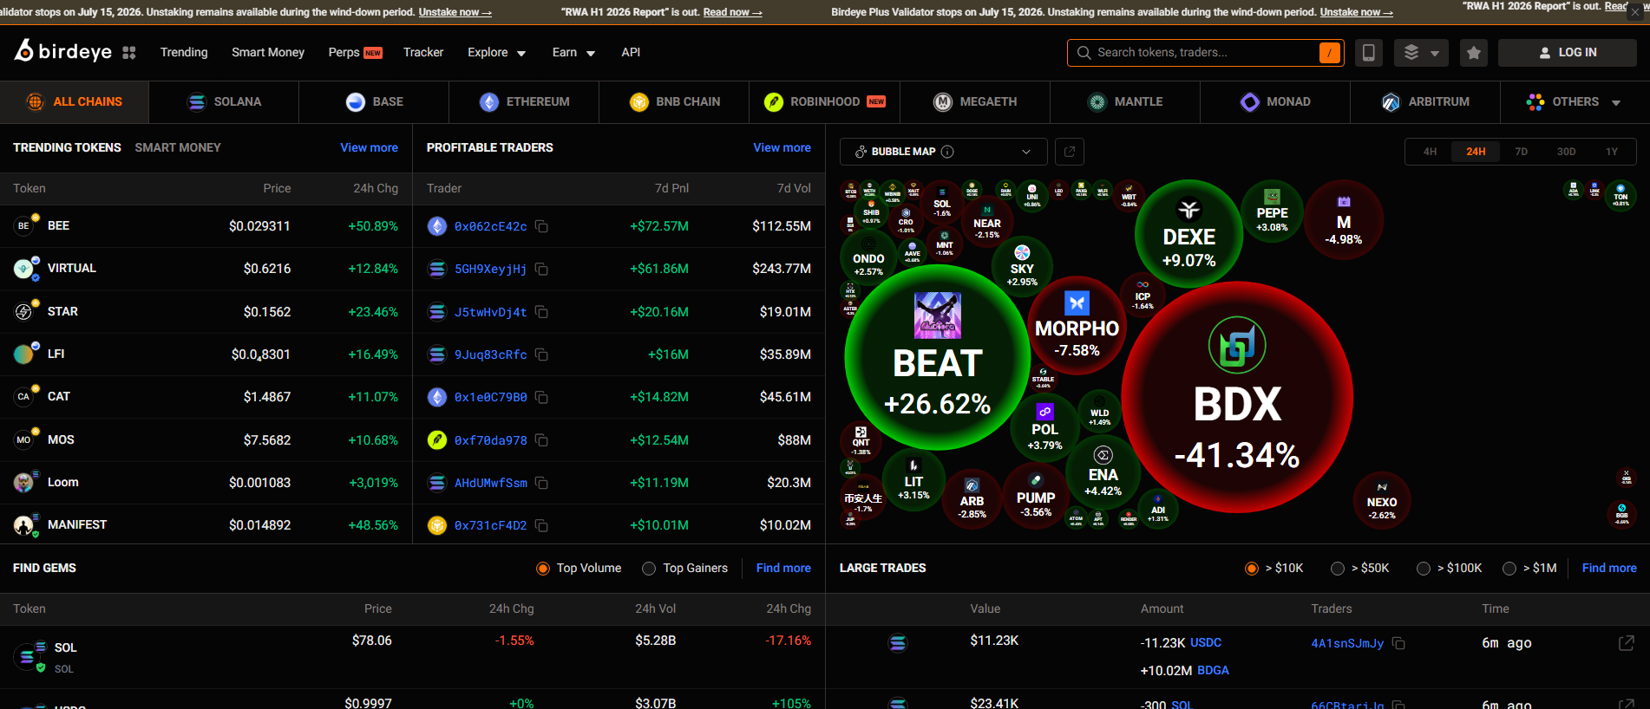
Task: Open the layers stack dropdown
Action: coord(1421,53)
